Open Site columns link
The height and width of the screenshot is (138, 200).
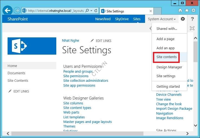click(73, 103)
